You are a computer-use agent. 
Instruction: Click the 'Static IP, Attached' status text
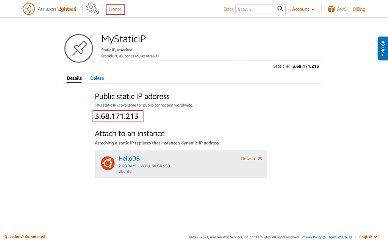117,50
